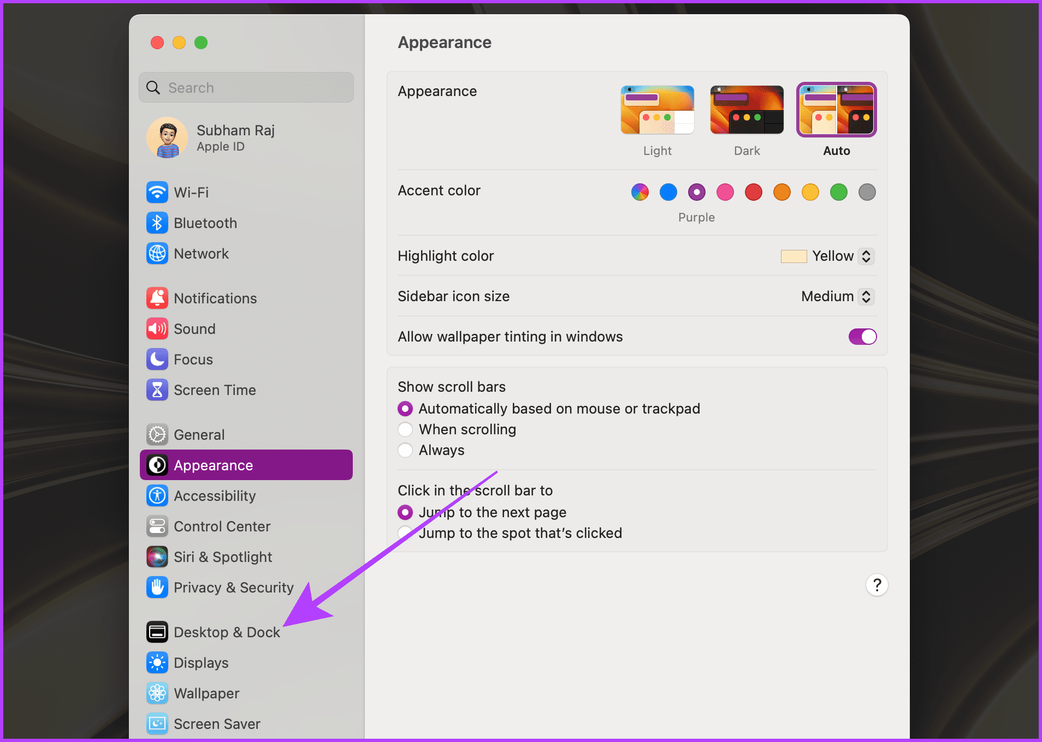This screenshot has width=1042, height=742.
Task: Open Sound settings
Action: tap(195, 328)
